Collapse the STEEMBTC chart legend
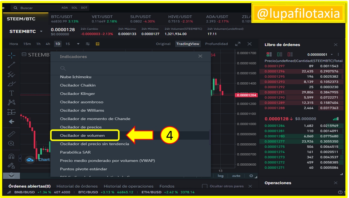 [24, 54]
